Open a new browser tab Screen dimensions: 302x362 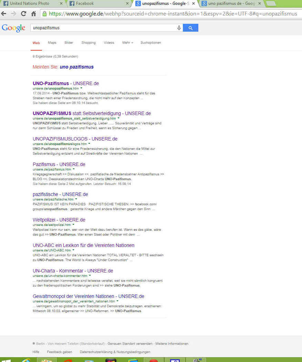click(271, 3)
